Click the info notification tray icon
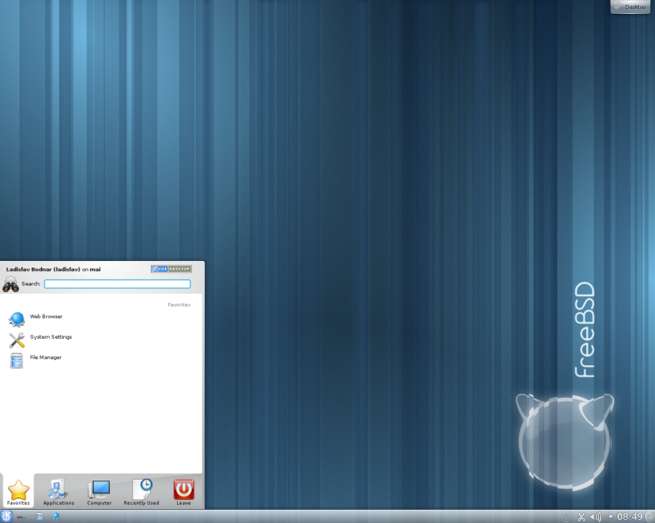655x523 pixels. [x=566, y=516]
